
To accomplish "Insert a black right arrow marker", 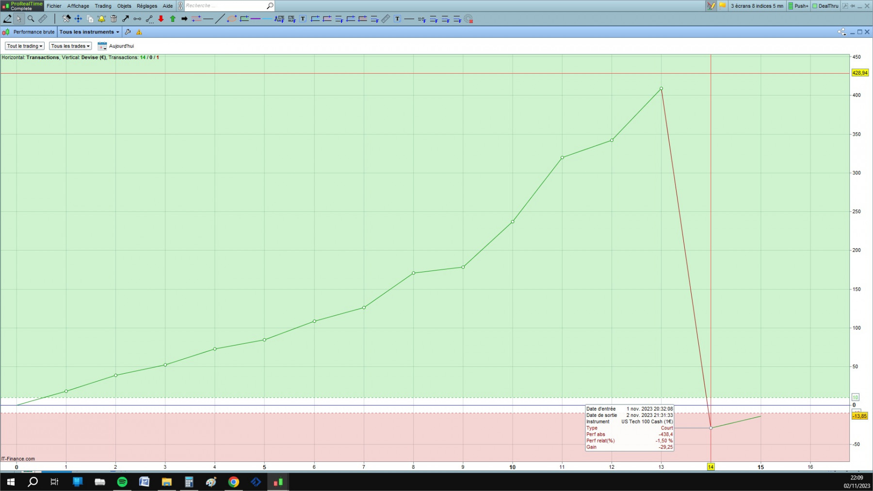I will (x=184, y=19).
